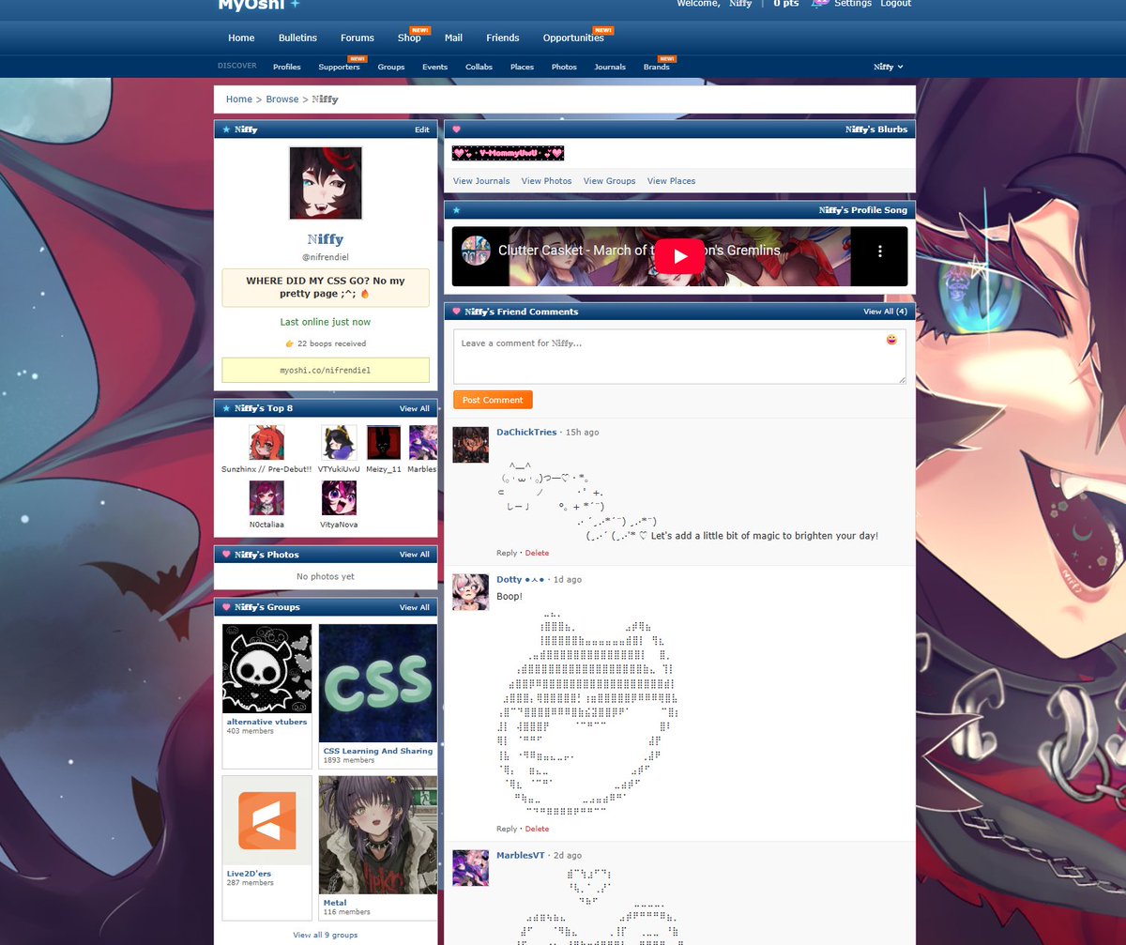Viewport: 1126px width, 945px height.
Task: View All in Niffy's Photos
Action: (x=415, y=555)
